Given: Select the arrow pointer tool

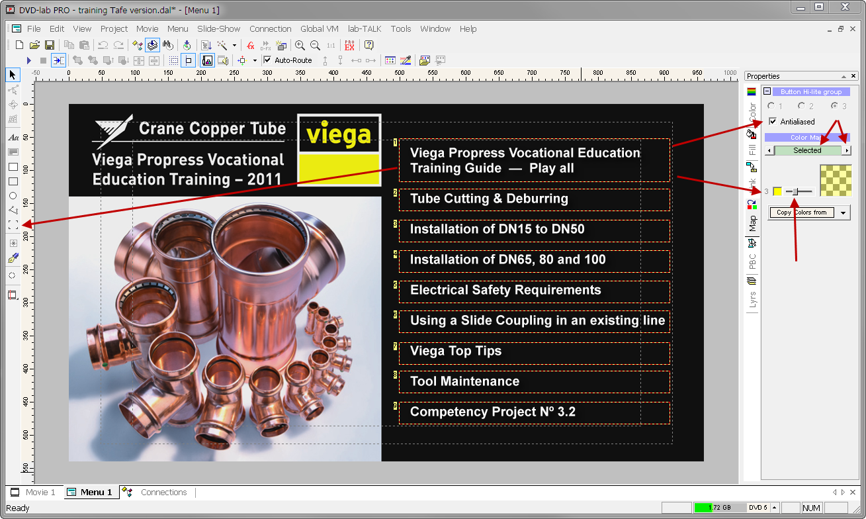Looking at the screenshot, I should 13,74.
